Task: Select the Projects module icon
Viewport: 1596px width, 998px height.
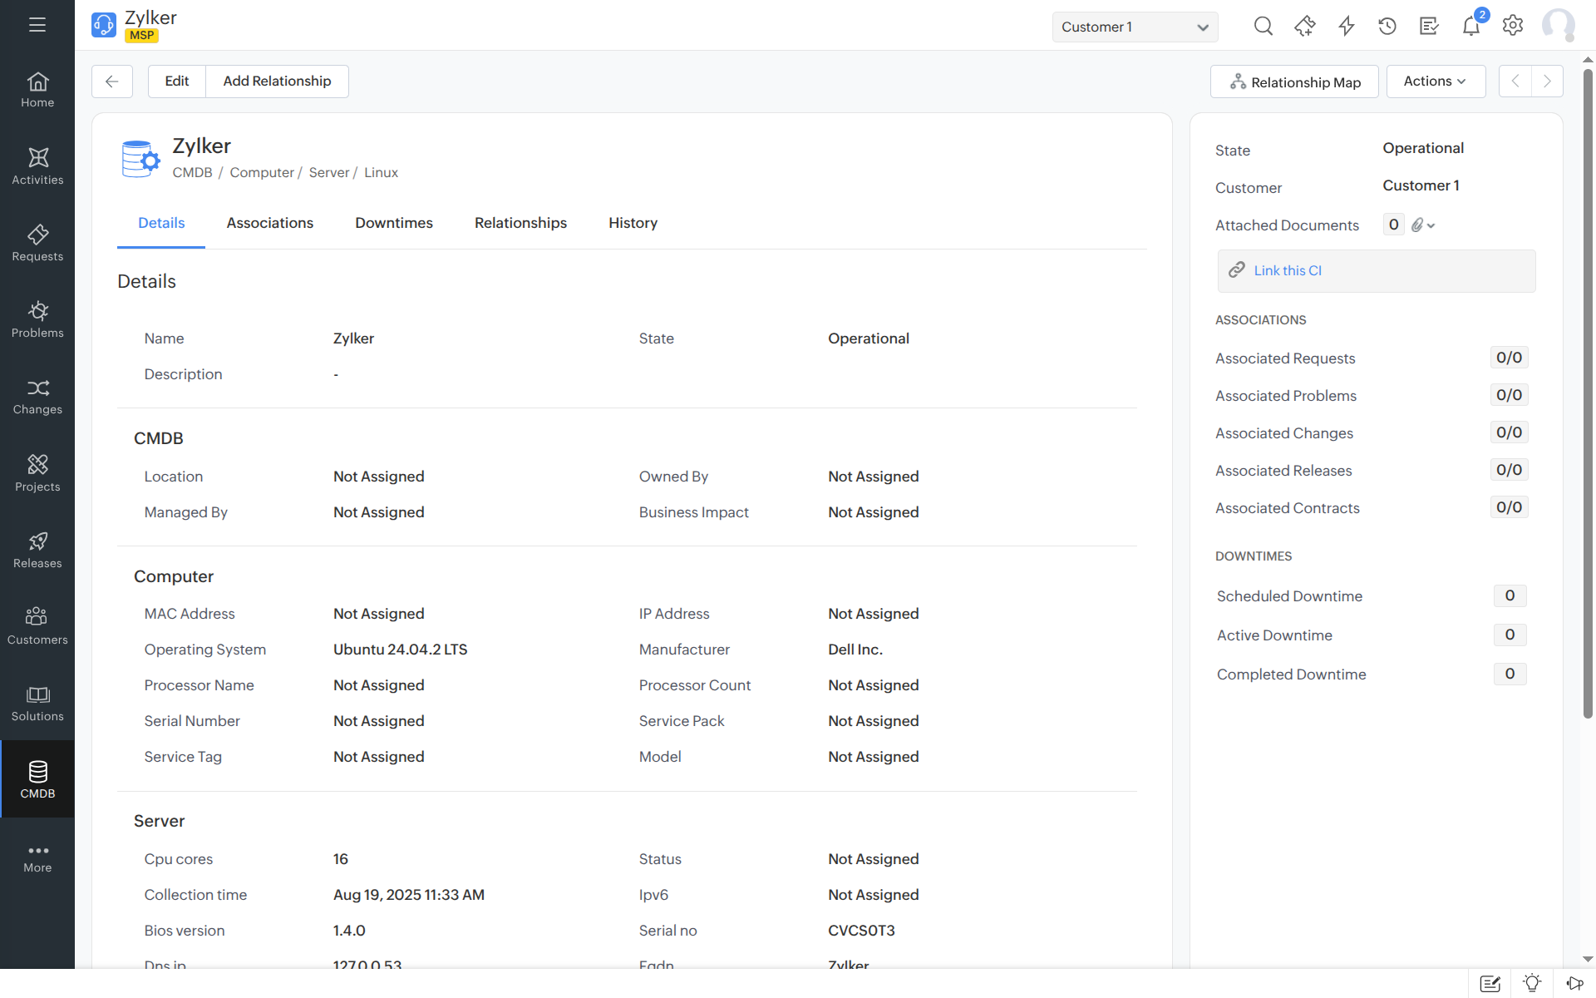Action: point(37,472)
